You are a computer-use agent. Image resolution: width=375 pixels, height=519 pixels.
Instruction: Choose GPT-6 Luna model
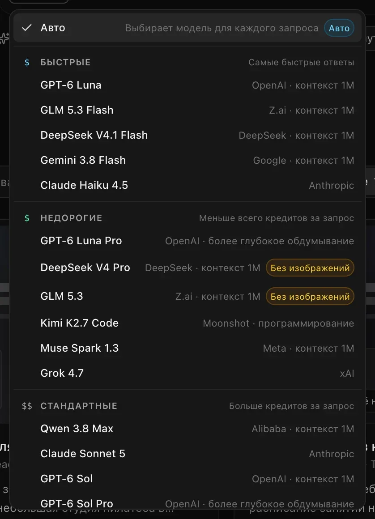pos(187,85)
